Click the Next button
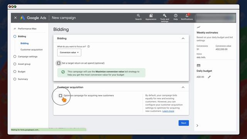The width and height of the screenshot is (247, 139). (184, 123)
